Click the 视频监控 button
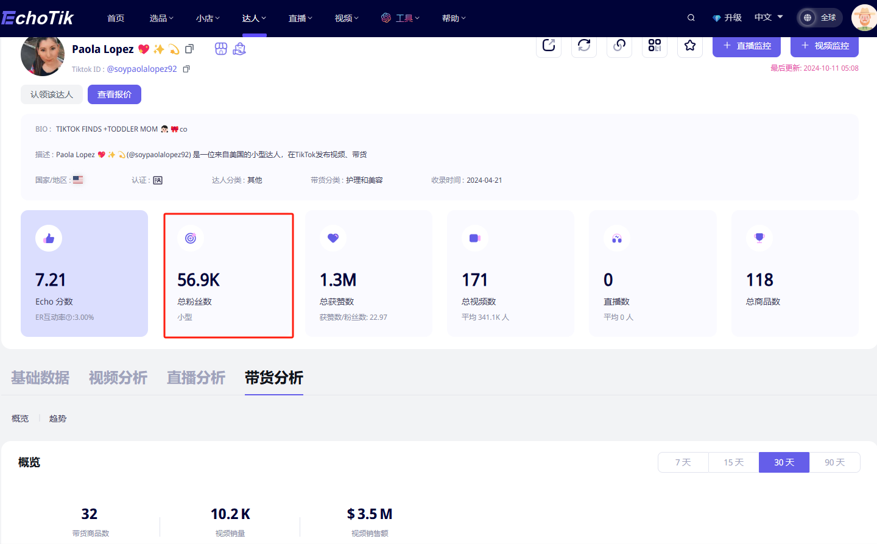This screenshot has width=877, height=544. [825, 46]
